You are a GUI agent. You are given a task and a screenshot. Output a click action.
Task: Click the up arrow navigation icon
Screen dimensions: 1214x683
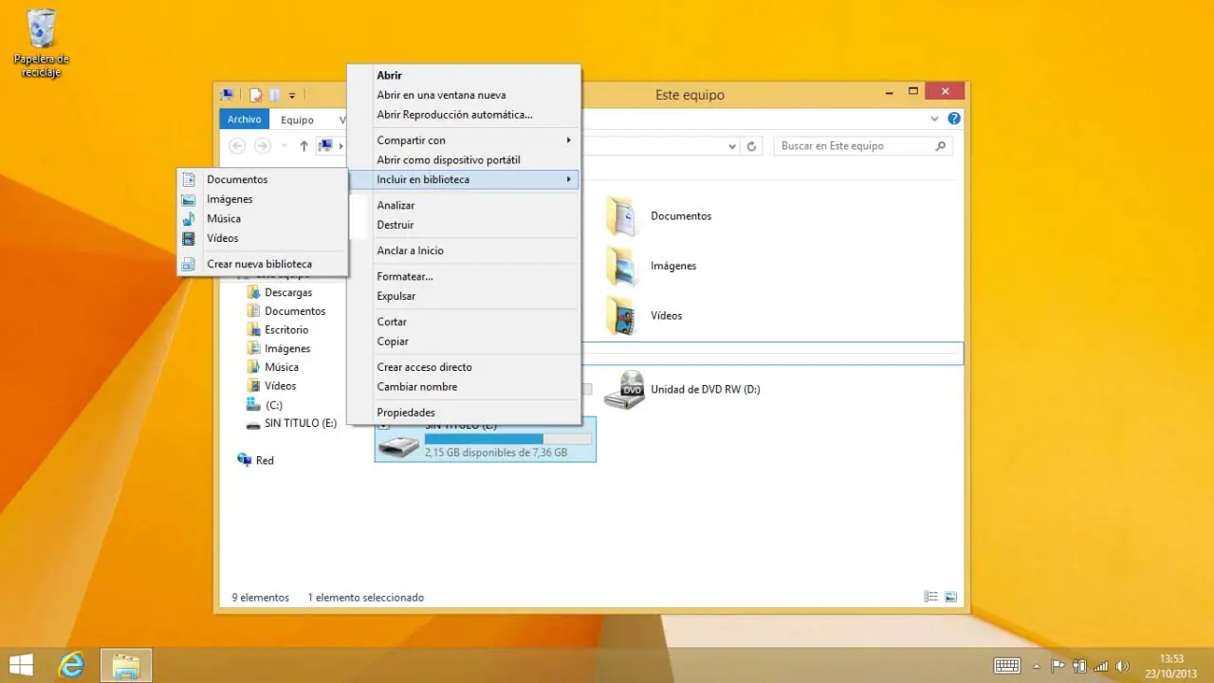[x=303, y=146]
